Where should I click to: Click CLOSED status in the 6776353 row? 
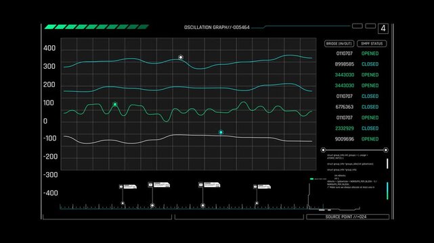(370, 107)
